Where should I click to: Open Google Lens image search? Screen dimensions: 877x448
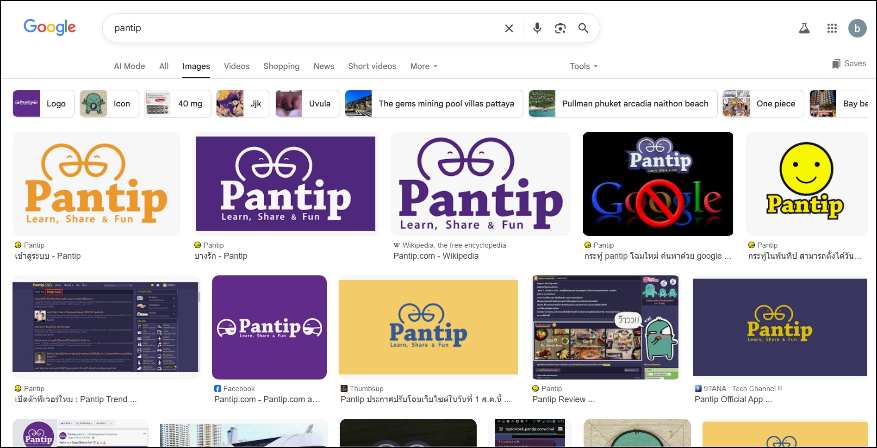coord(560,28)
